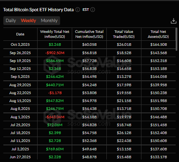
Task: Click the $547.82M inflow value
Action: pos(55,101)
